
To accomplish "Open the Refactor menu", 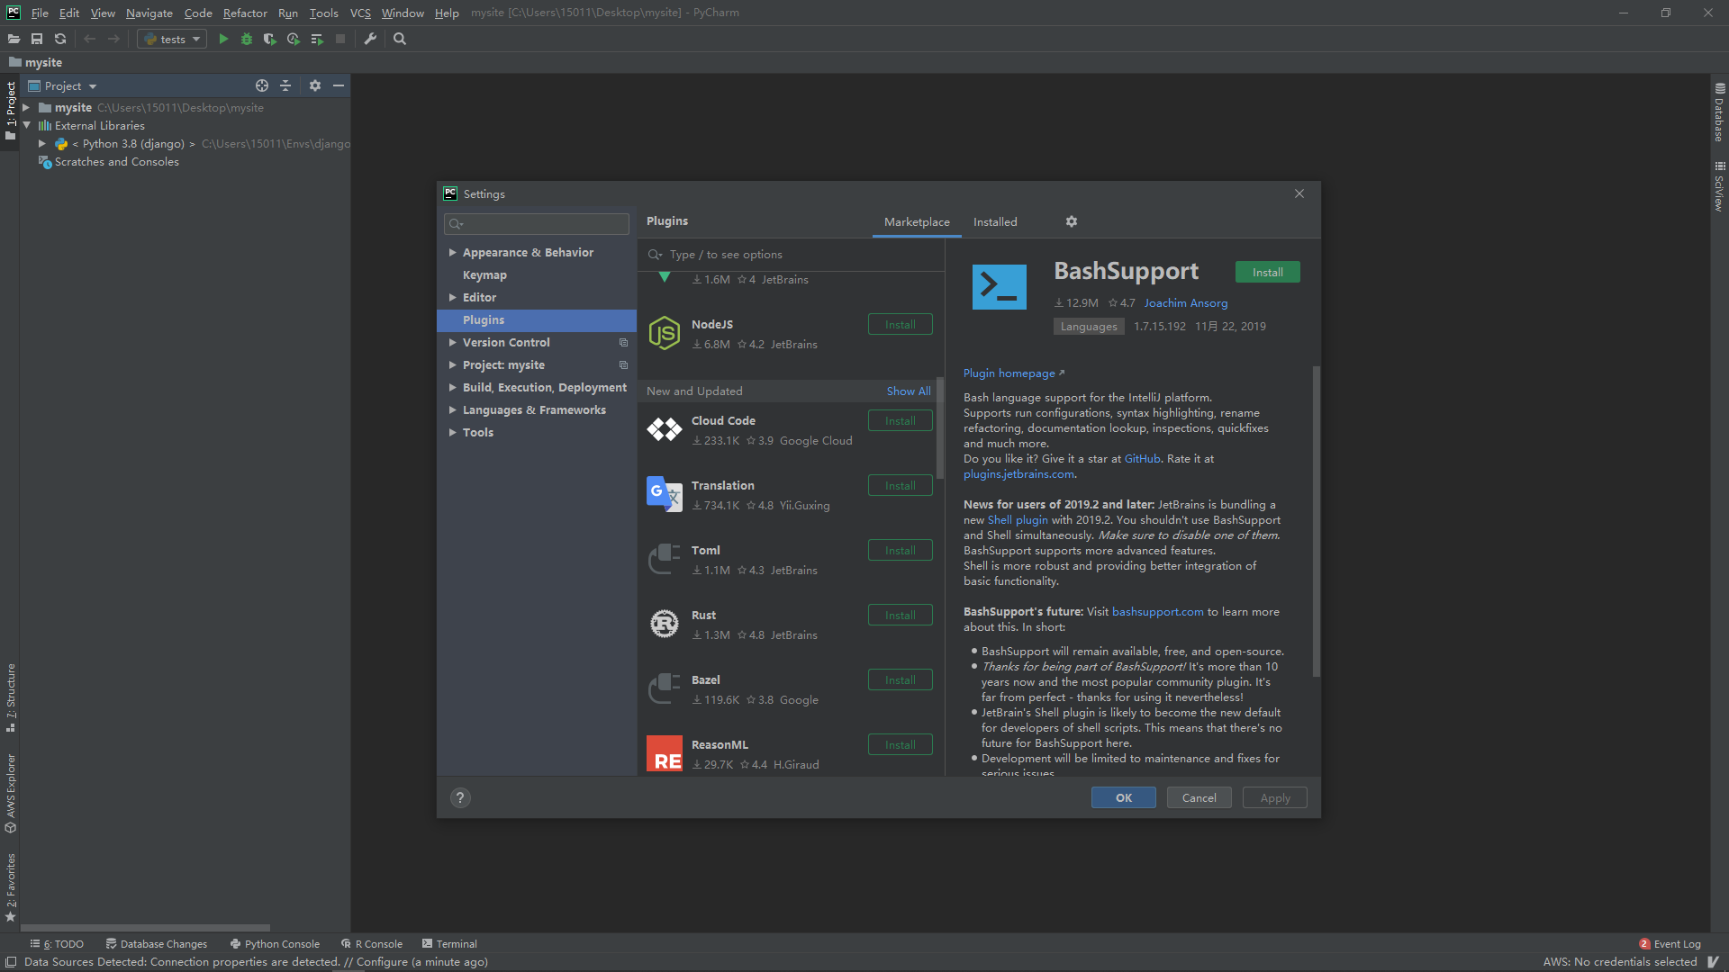I will point(245,13).
